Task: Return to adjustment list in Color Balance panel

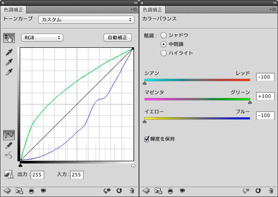Action: point(146,190)
